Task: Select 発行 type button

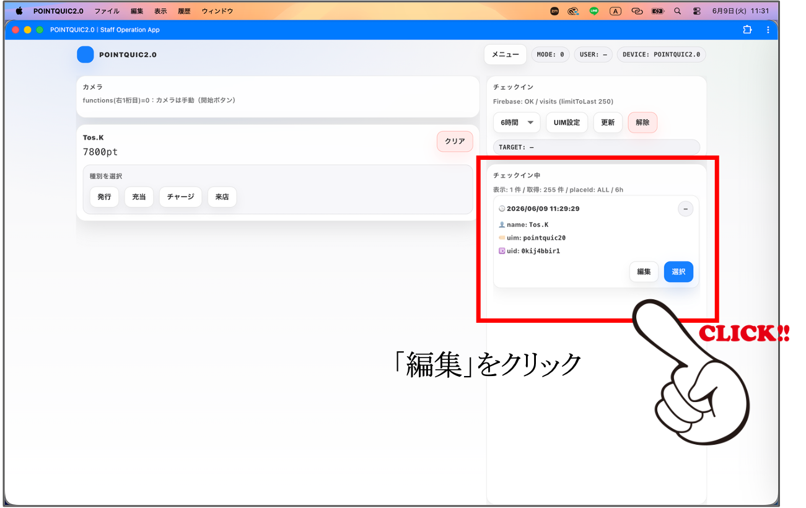Action: [104, 197]
